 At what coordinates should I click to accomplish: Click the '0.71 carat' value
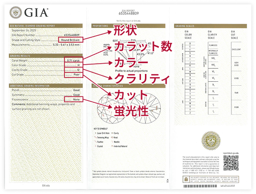pos(73,60)
